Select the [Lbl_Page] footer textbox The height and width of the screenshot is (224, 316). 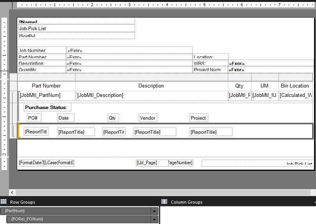pyautogui.click(x=152, y=163)
